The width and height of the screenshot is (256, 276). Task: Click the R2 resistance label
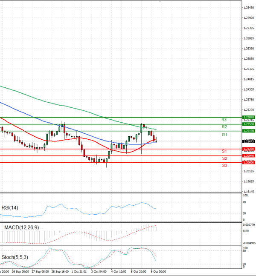(x=224, y=127)
